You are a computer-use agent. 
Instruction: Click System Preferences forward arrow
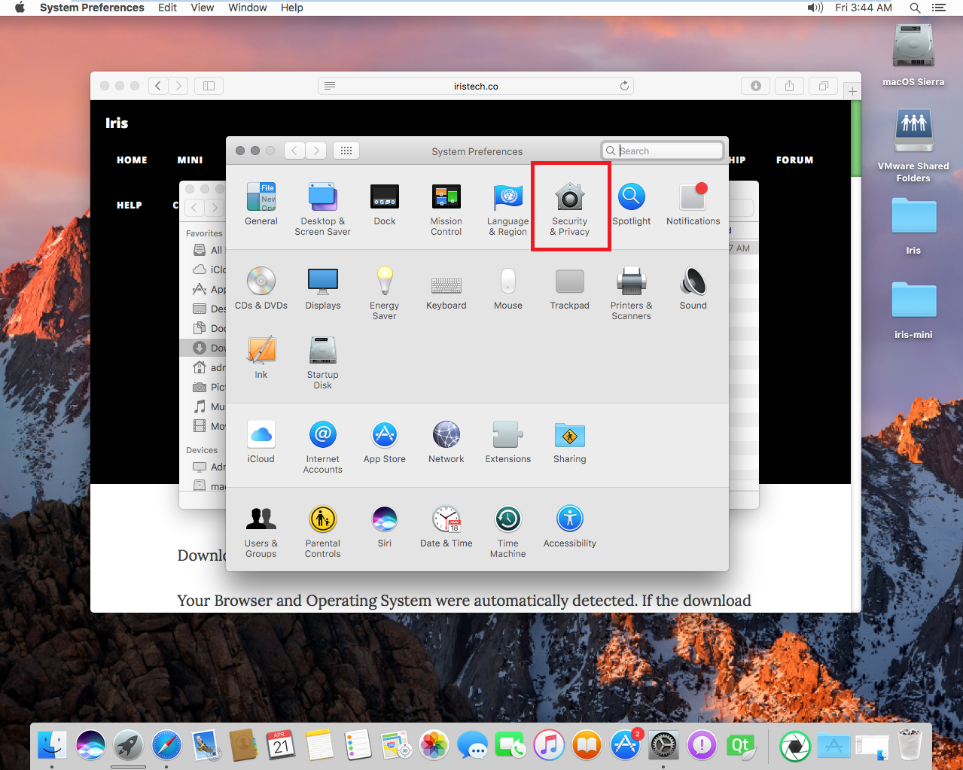click(317, 151)
